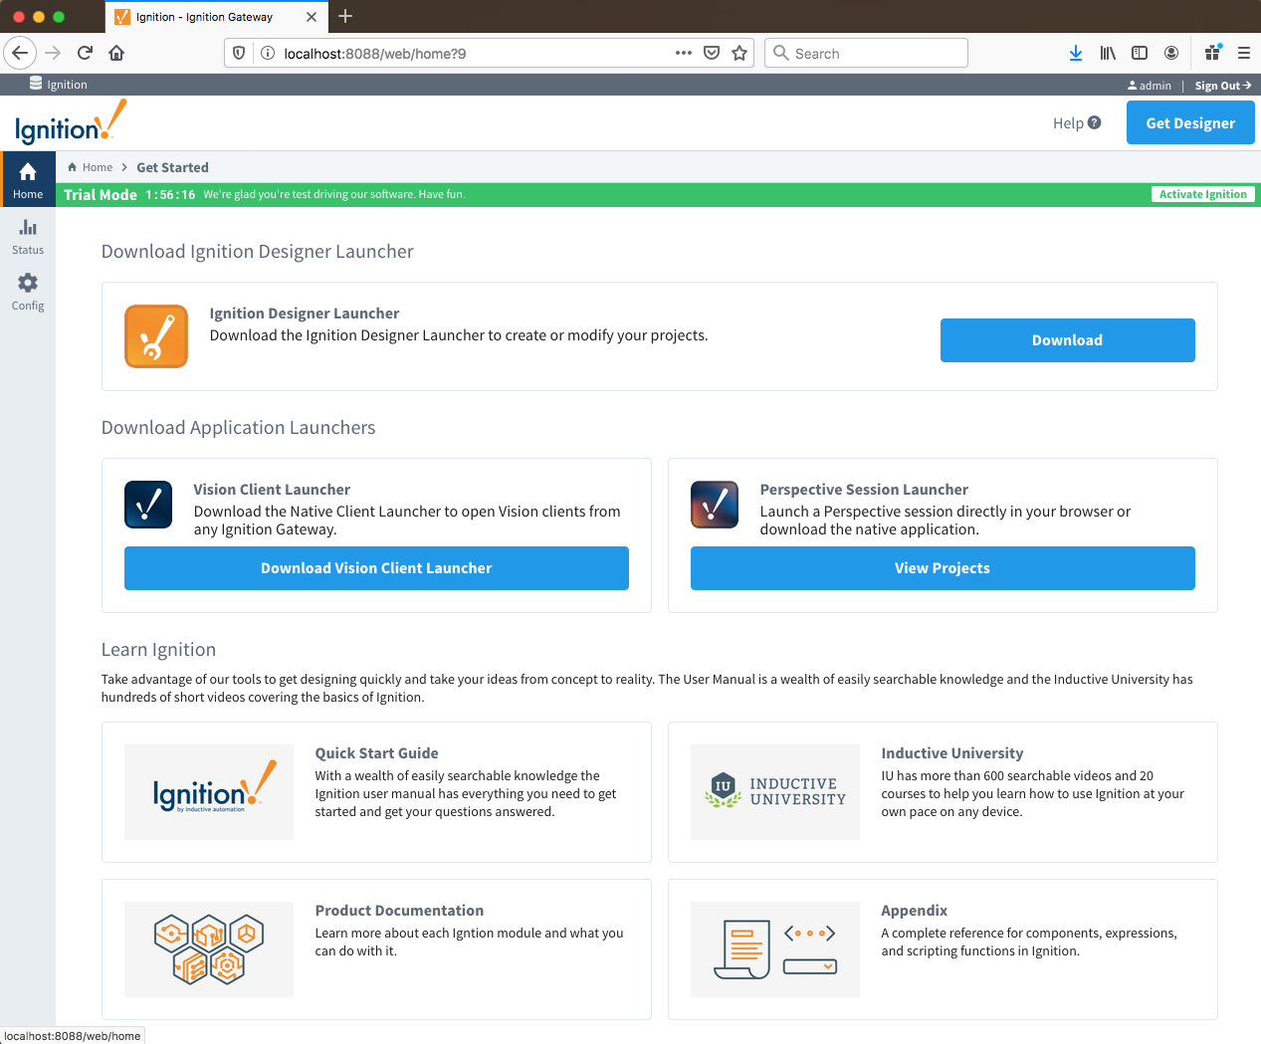Open the Product Documentation modules thumbnail
The width and height of the screenshot is (1261, 1044).
209,949
